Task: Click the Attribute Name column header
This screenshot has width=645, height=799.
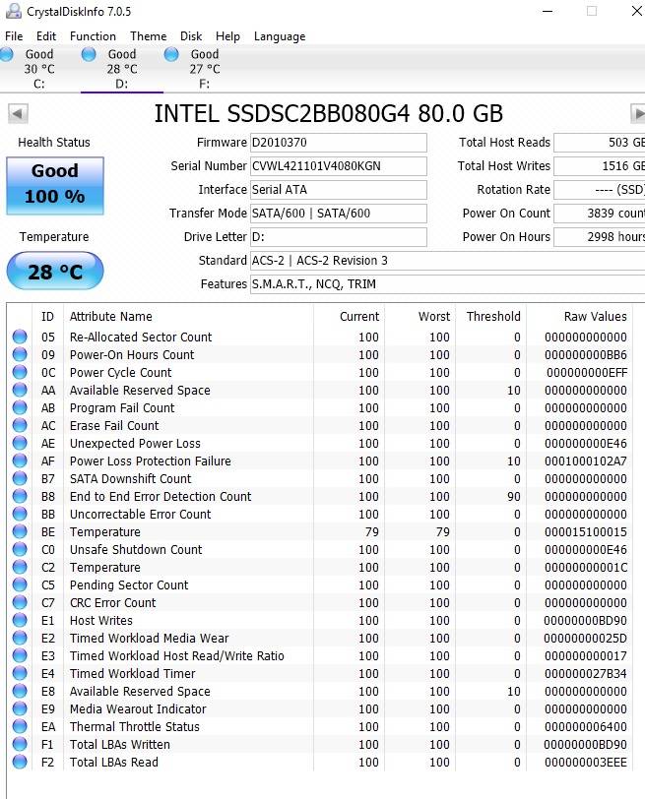Action: click(111, 317)
